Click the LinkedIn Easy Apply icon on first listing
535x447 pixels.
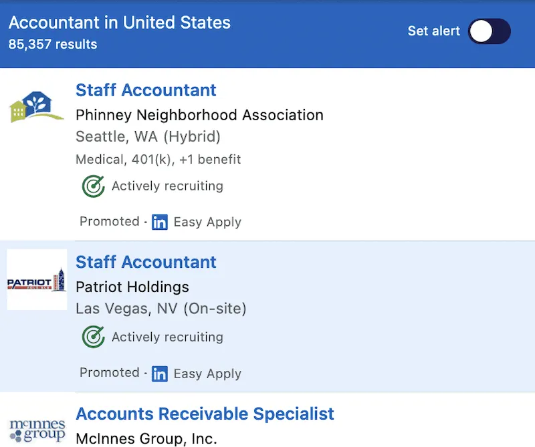point(160,222)
